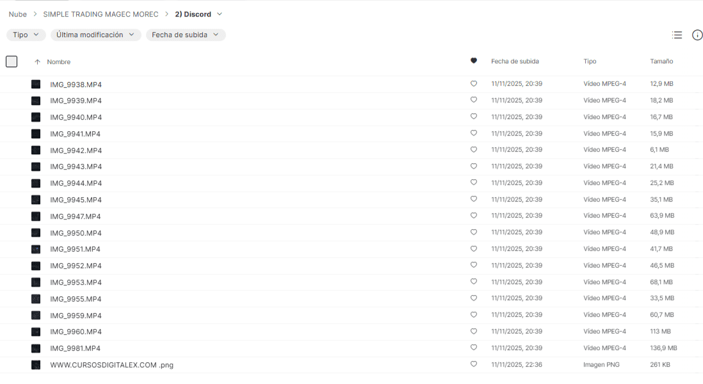The image size is (703, 384).
Task: Open the info details panel icon
Action: pyautogui.click(x=697, y=35)
